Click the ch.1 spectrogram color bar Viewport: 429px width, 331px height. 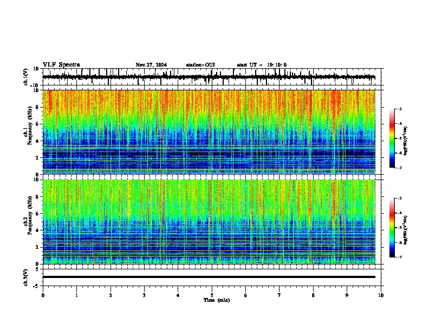[392, 138]
